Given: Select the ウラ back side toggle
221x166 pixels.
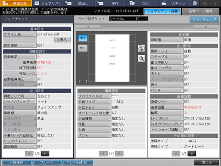Looking at the screenshot, I should point(83,48).
